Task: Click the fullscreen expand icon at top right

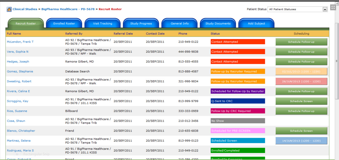Action: pyautogui.click(x=333, y=8)
